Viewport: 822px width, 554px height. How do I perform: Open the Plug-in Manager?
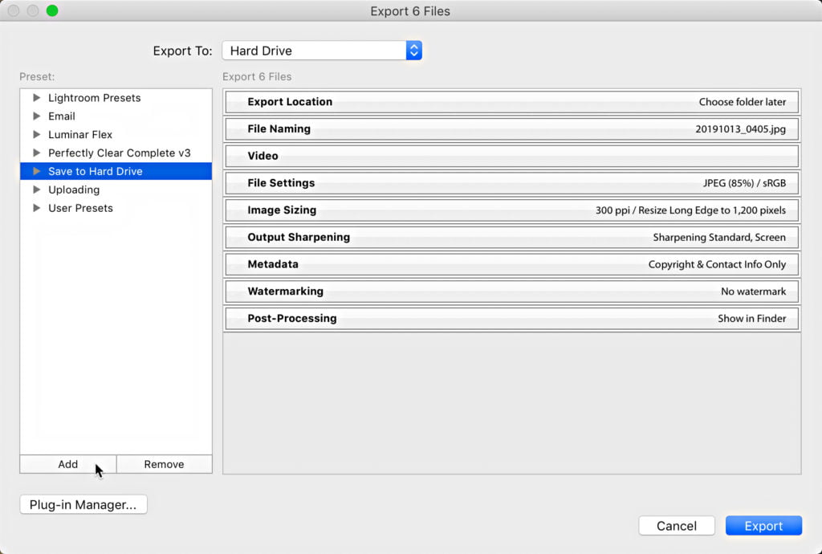[83, 504]
